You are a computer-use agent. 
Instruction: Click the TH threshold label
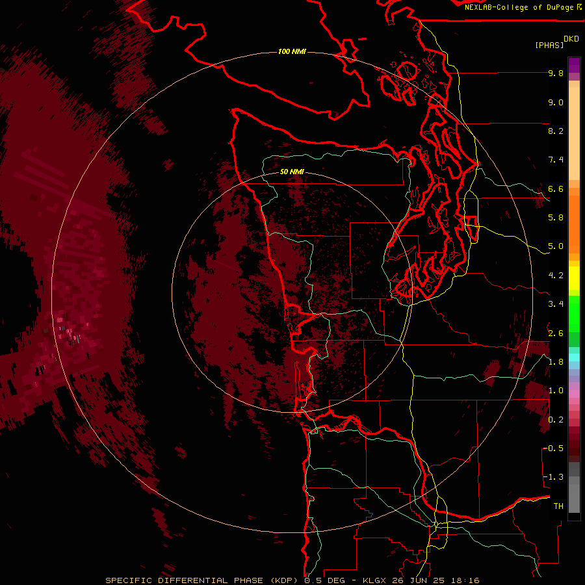[558, 506]
